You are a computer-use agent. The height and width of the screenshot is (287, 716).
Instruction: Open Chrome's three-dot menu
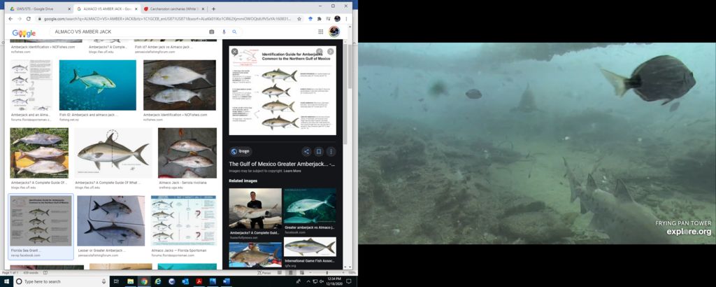click(x=348, y=19)
